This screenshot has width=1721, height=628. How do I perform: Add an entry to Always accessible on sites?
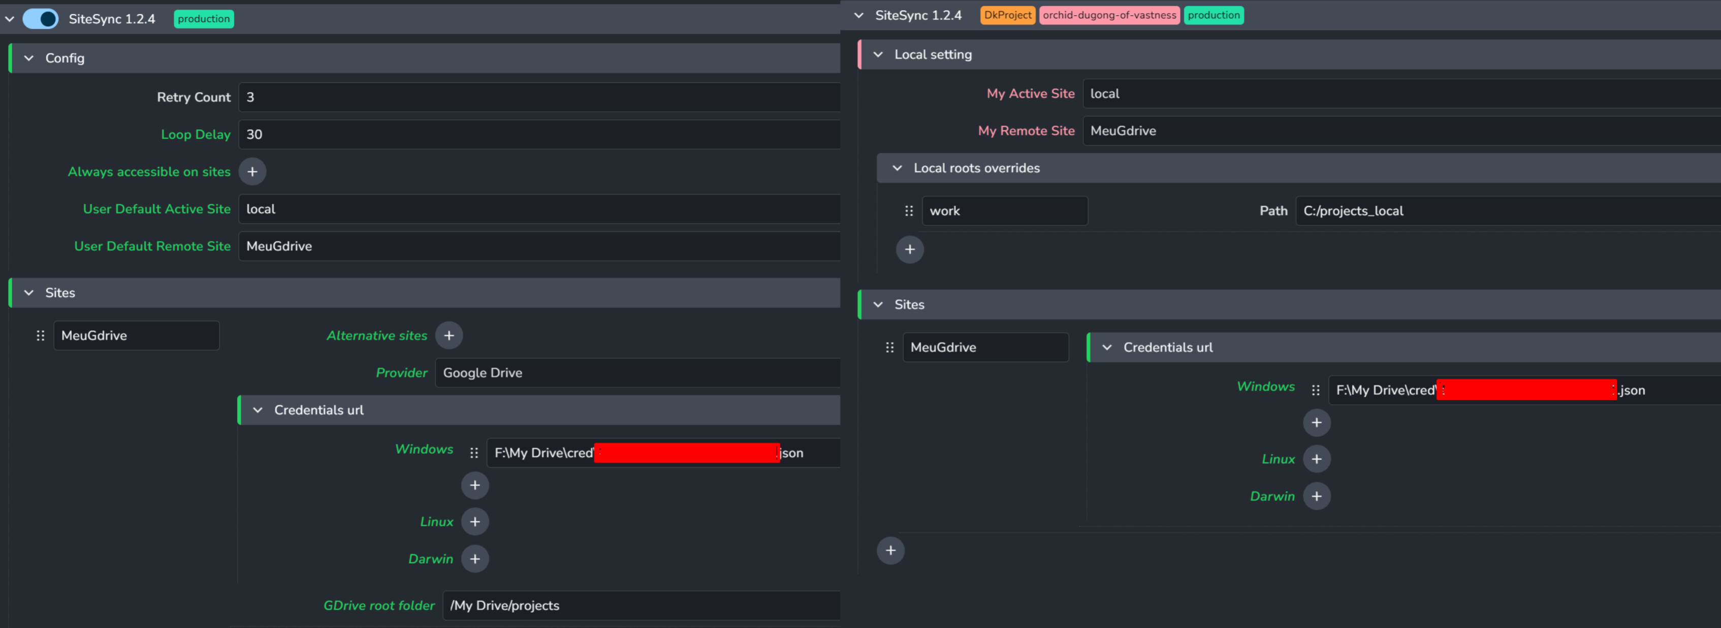tap(252, 172)
